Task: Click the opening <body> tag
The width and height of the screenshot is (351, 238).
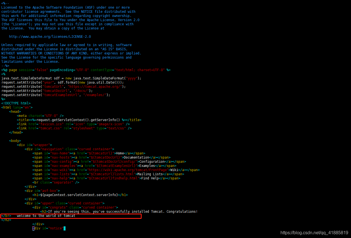Action: coord(15,141)
